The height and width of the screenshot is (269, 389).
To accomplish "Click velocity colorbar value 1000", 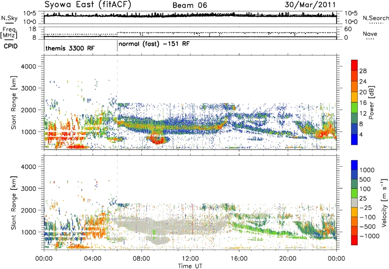I will 367,170.
